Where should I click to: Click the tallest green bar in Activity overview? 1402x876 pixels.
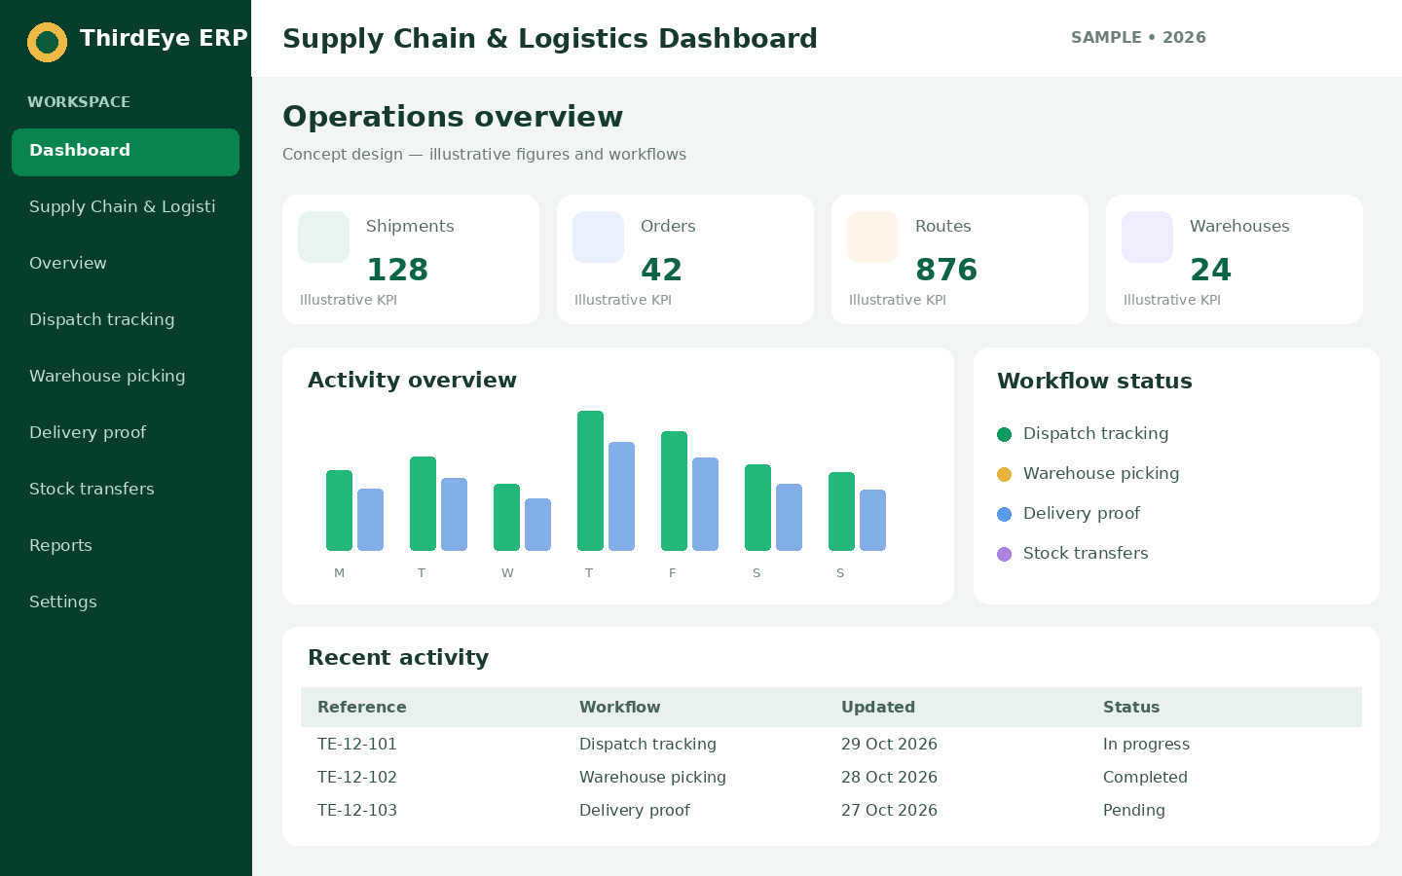pos(590,481)
